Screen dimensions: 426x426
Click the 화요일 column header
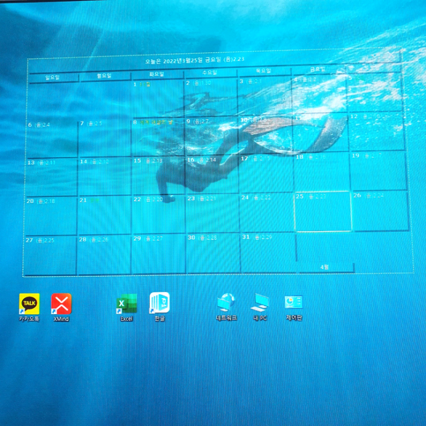(157, 74)
